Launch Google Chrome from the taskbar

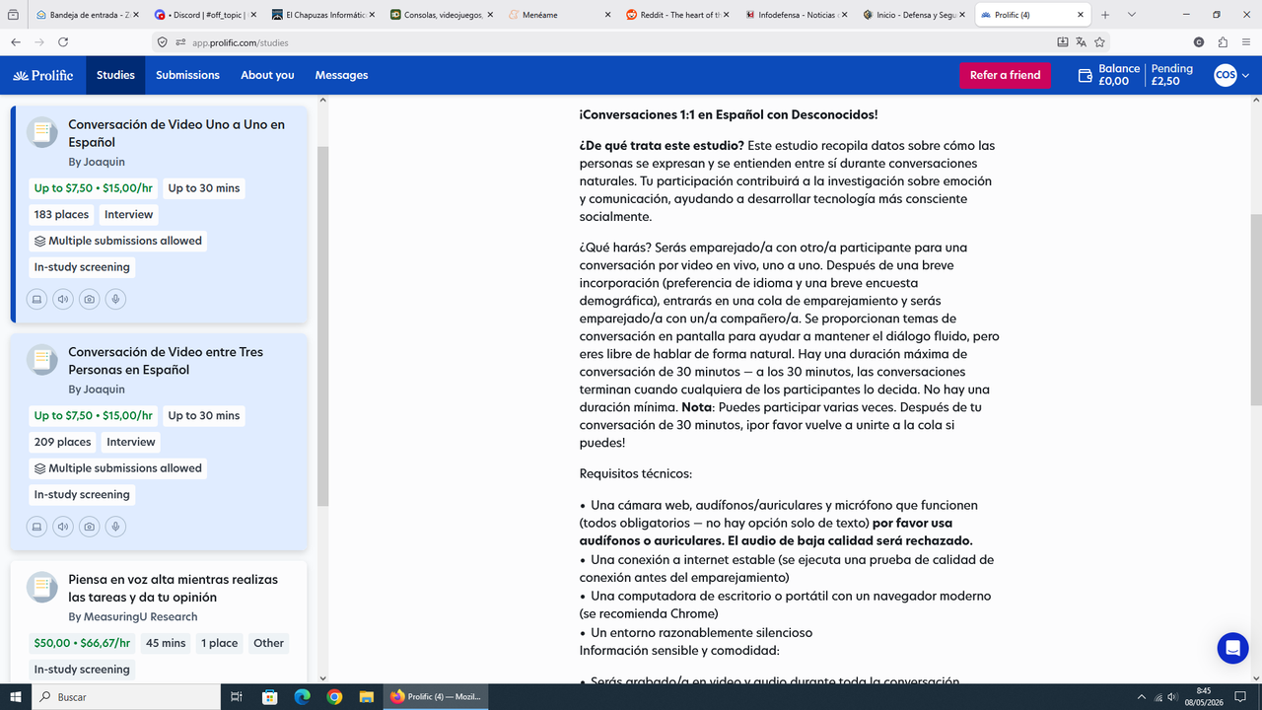pyautogui.click(x=334, y=696)
